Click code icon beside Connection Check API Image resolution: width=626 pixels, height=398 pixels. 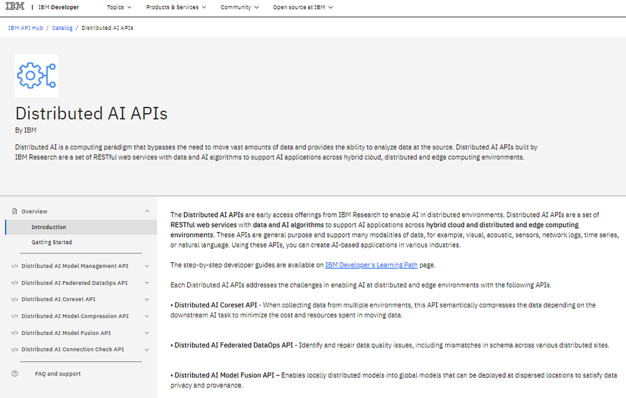click(x=15, y=350)
